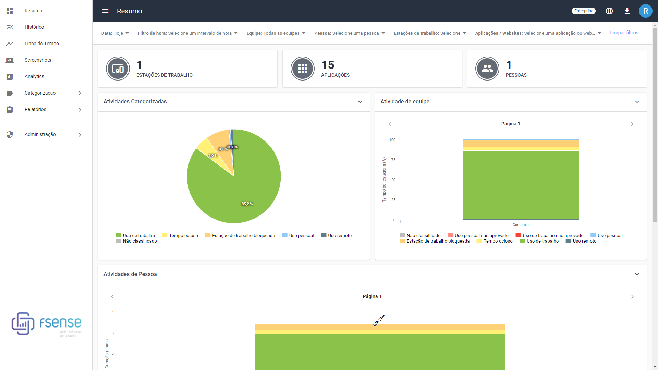Open the language globe icon
Image resolution: width=658 pixels, height=370 pixels.
click(x=609, y=11)
